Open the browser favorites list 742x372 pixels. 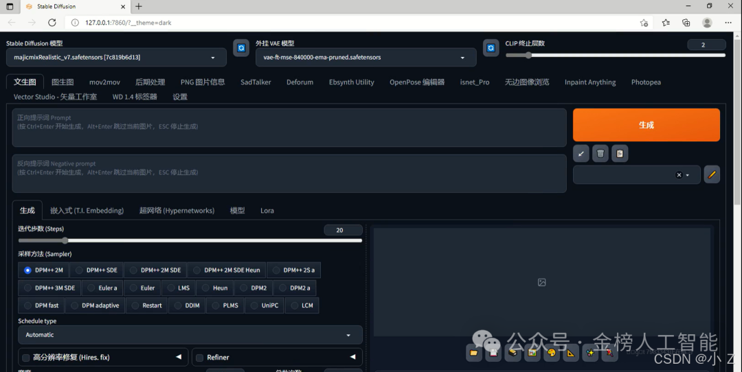tap(666, 23)
